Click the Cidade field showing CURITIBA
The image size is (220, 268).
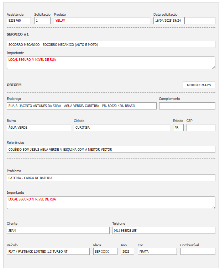pos(122,128)
